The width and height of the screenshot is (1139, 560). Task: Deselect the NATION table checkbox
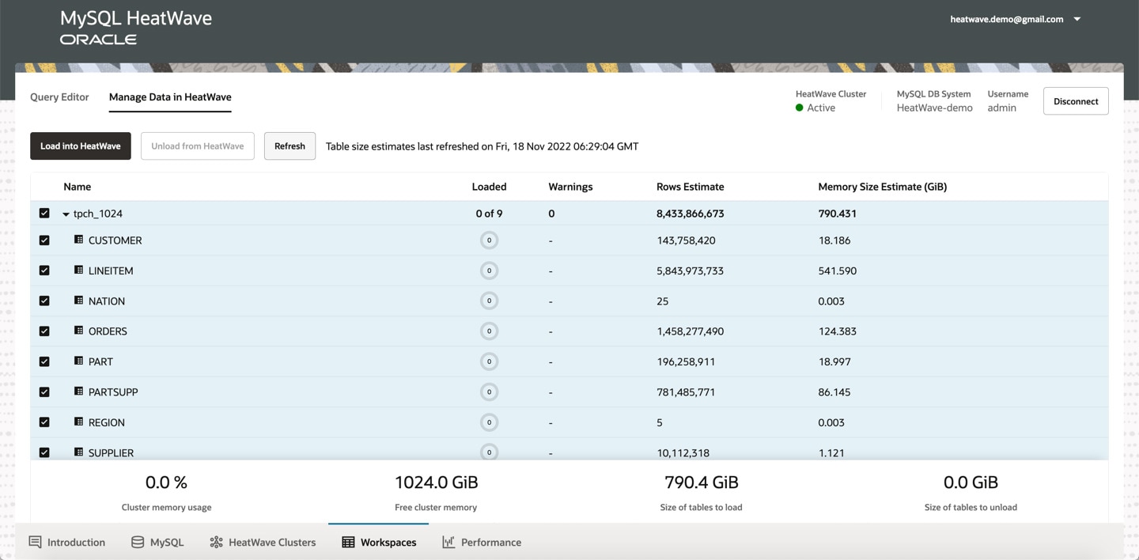click(44, 301)
